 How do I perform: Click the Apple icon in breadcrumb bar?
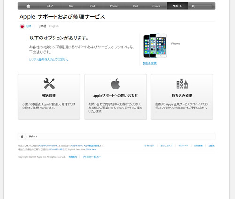(x=22, y=137)
